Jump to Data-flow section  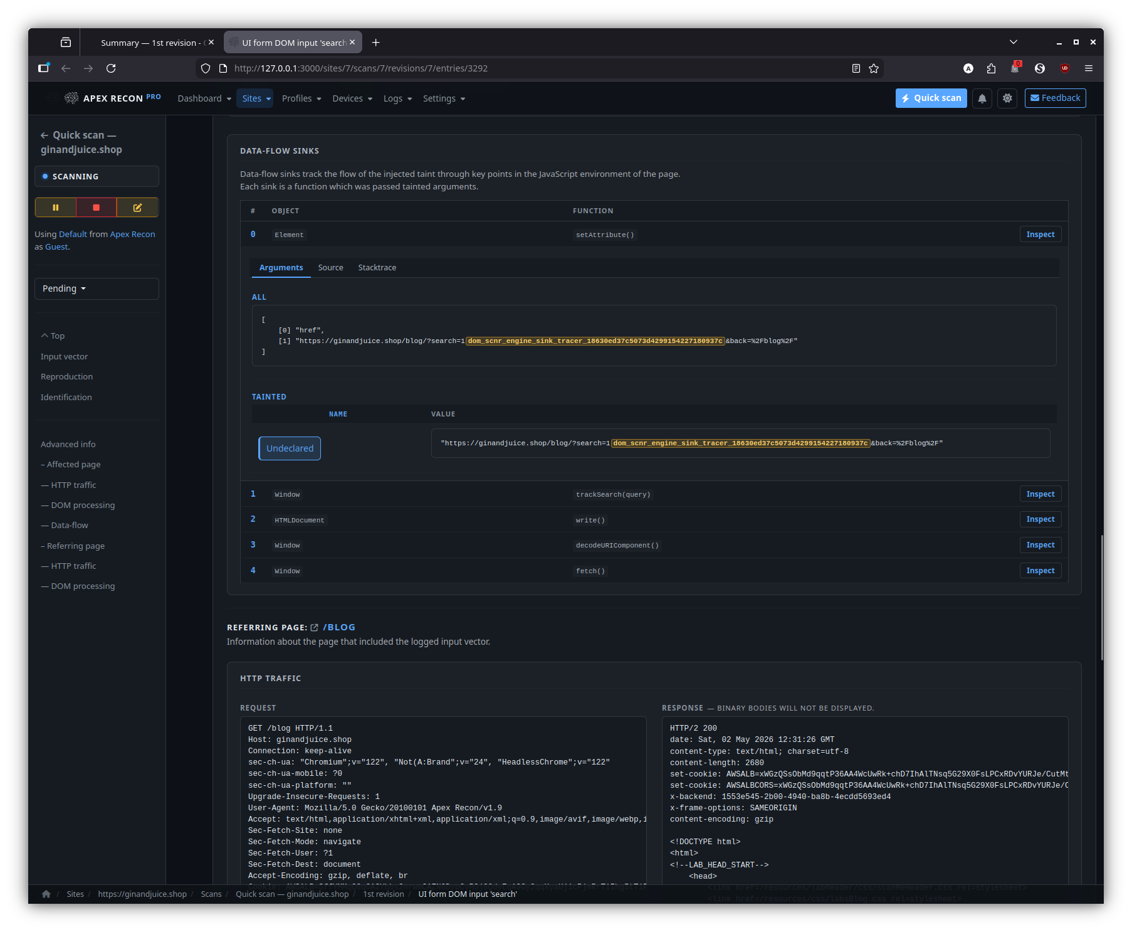65,526
